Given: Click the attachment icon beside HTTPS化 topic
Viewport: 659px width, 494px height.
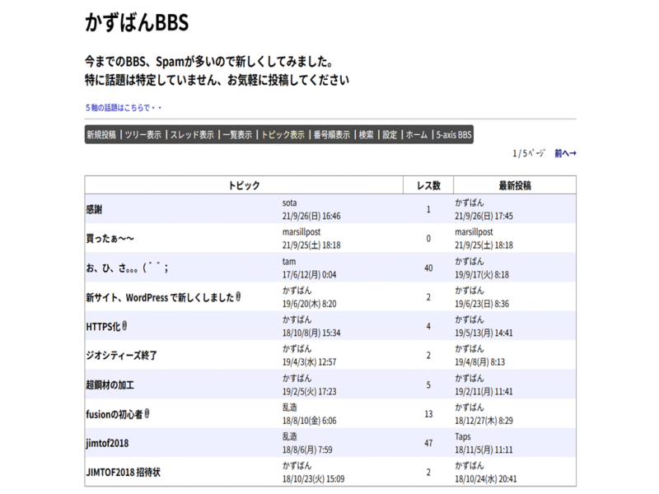Looking at the screenshot, I should point(124,326).
